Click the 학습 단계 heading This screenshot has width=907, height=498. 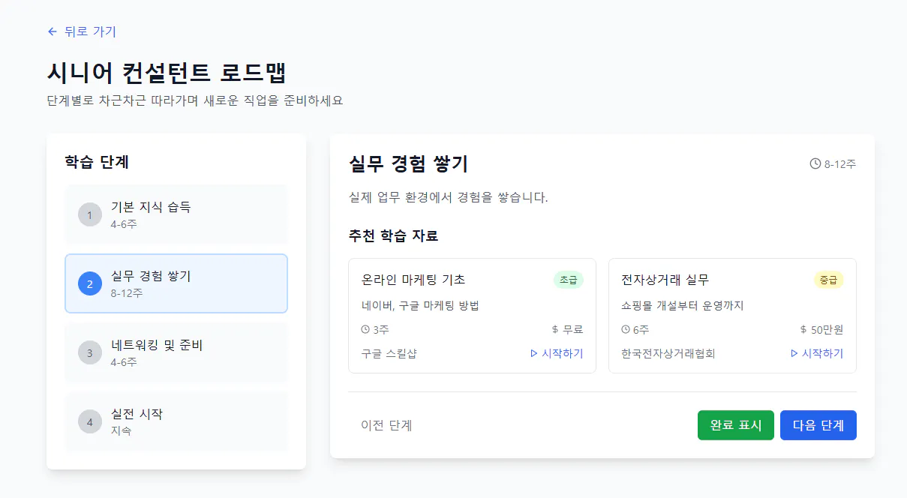(97, 162)
